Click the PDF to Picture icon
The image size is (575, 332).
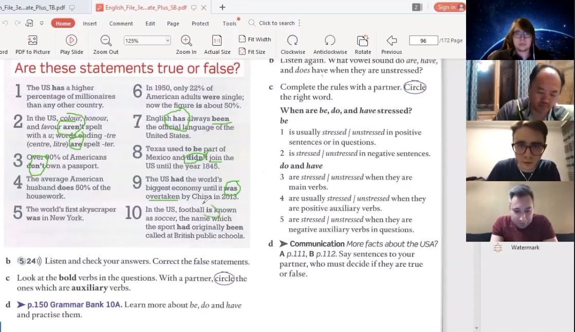32,41
